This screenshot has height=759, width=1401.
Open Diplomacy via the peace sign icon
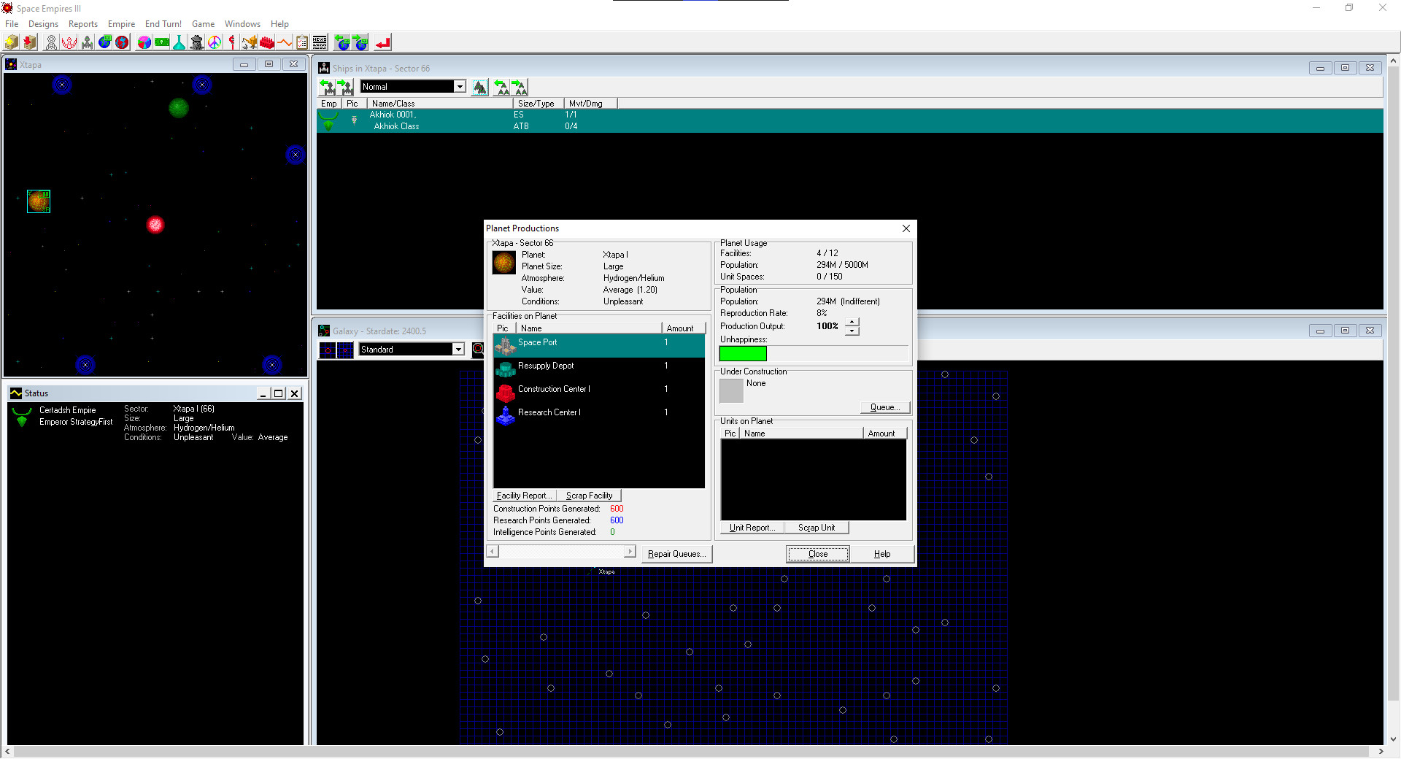215,42
